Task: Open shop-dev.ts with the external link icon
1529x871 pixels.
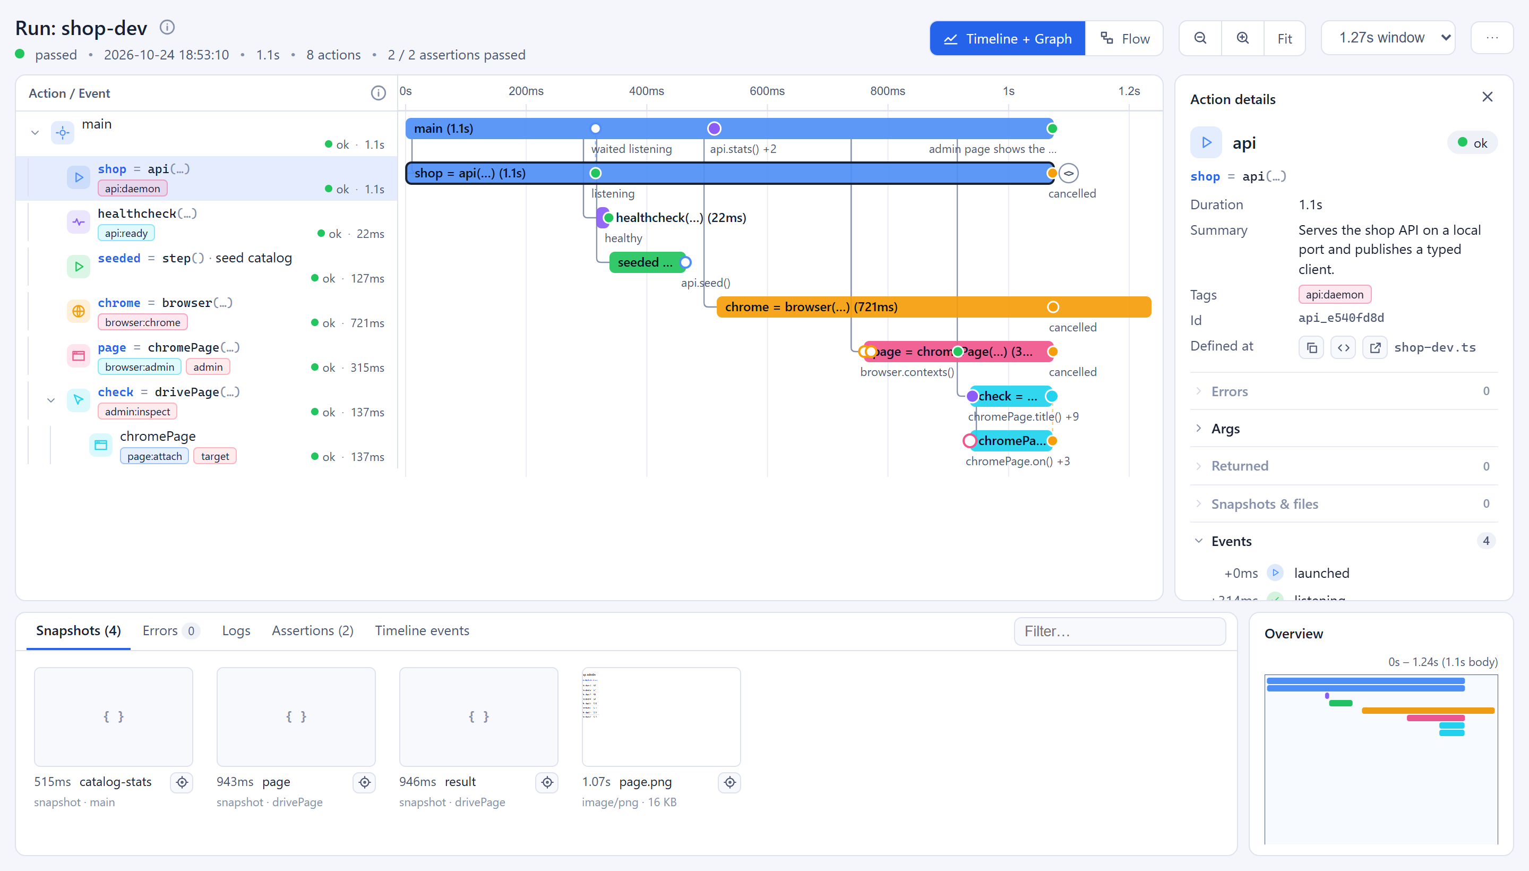Action: [1375, 347]
